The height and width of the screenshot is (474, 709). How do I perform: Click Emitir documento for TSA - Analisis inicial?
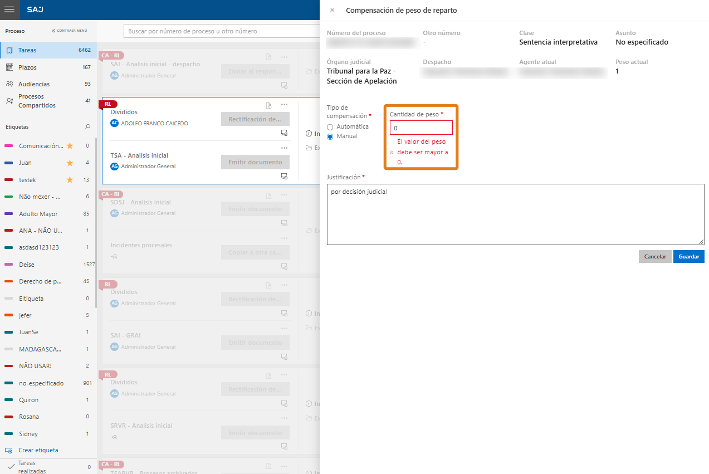tap(255, 162)
